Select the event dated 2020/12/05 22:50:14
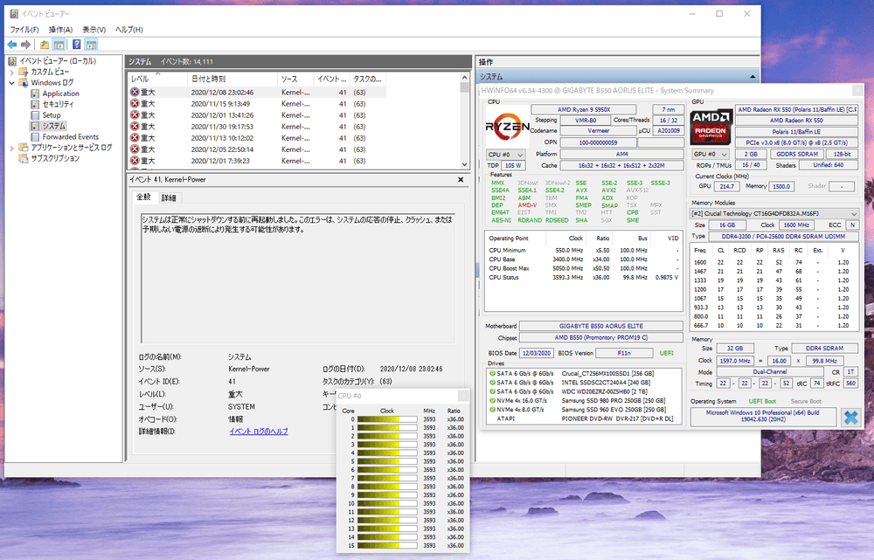 tap(257, 149)
